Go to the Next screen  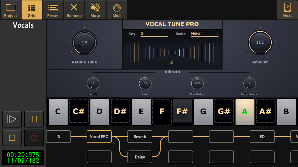[287, 9]
